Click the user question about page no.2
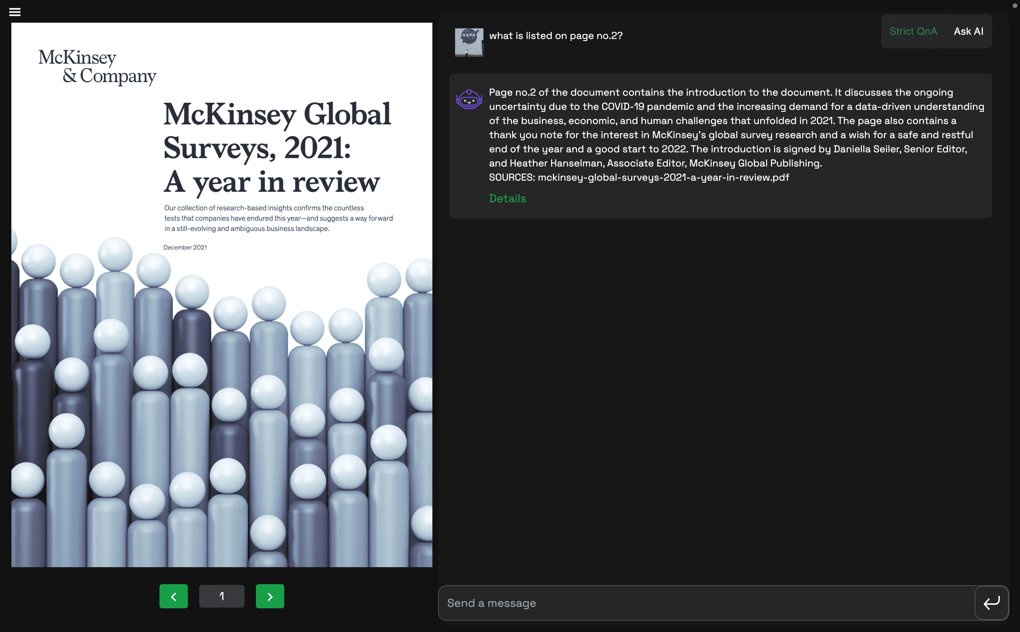 click(556, 36)
